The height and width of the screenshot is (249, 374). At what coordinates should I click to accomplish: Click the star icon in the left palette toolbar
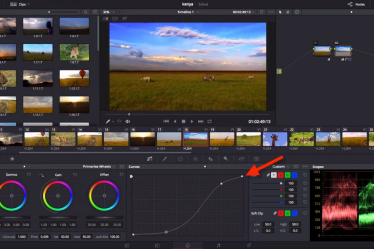click(x=12, y=159)
